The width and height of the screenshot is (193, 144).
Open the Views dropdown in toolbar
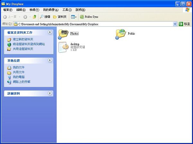pyautogui.click(x=74, y=17)
